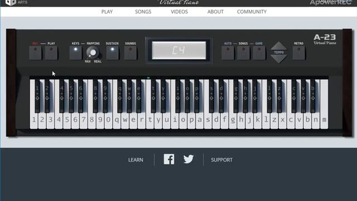Open the COMMUNITY menu item
Image resolution: width=357 pixels, height=201 pixels.
(252, 12)
